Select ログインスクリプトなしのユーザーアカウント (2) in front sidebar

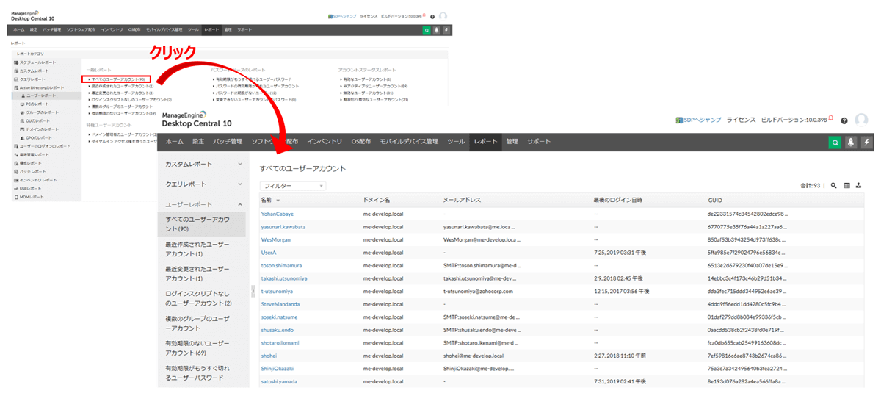pos(198,298)
